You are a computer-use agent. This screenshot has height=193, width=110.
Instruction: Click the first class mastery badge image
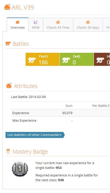pyautogui.click(x=20, y=169)
